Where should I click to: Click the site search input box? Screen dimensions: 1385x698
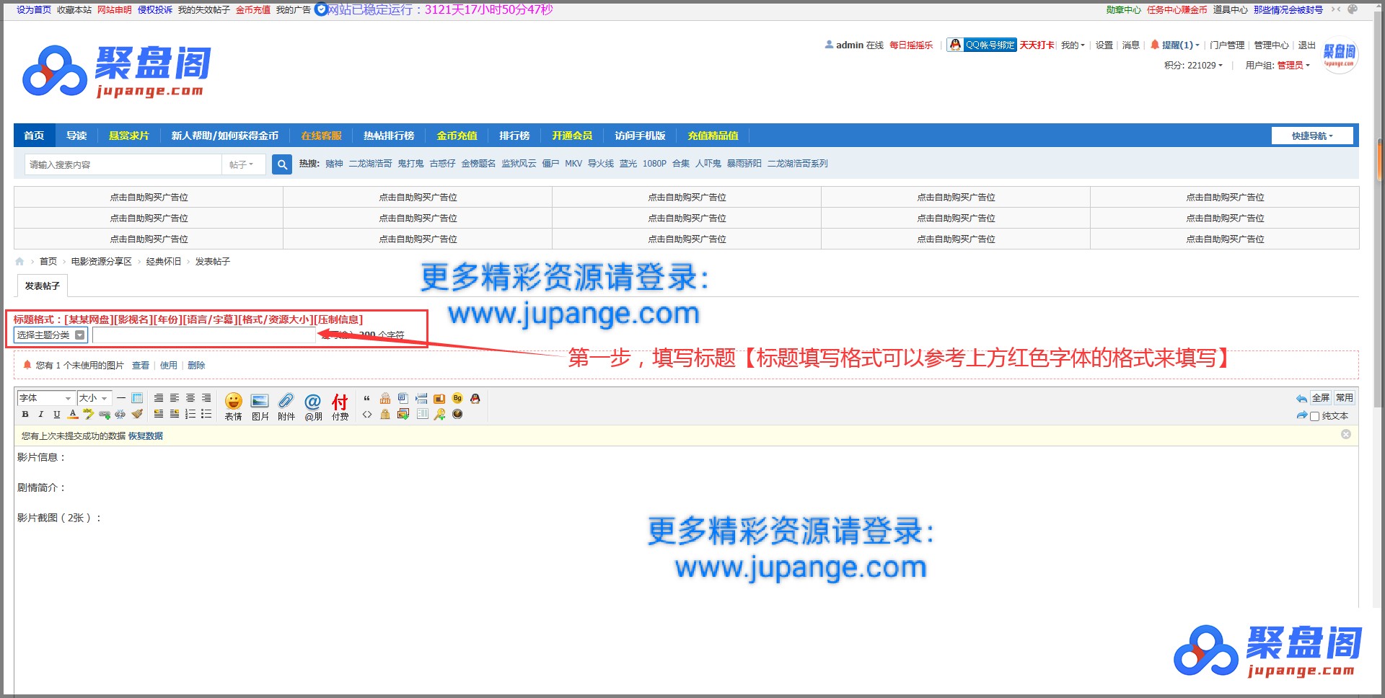pyautogui.click(x=123, y=164)
